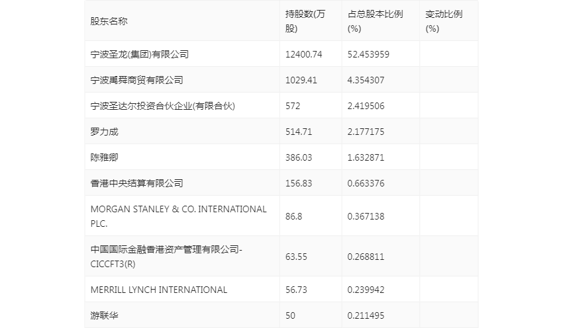Click the ratio value 2.419506
The image size is (563, 328).
point(366,106)
